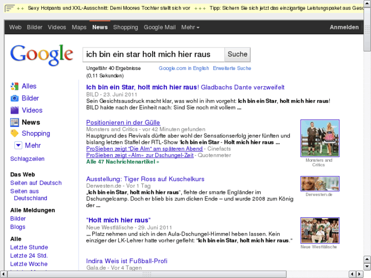Click the Demi Moores Tochter ticker headline
The image size is (371, 278).
[x=109, y=8]
